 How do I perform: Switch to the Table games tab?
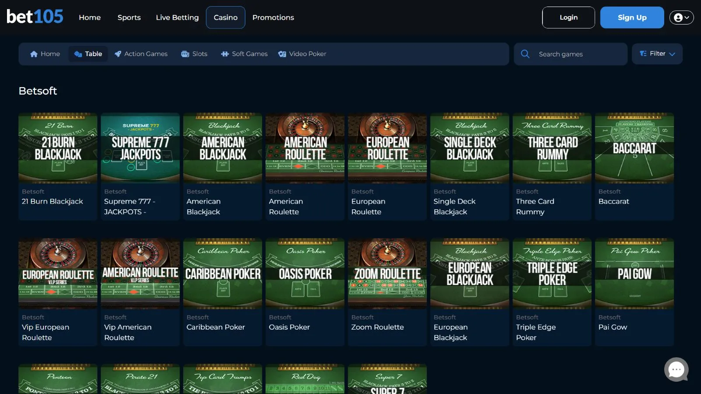(x=89, y=54)
